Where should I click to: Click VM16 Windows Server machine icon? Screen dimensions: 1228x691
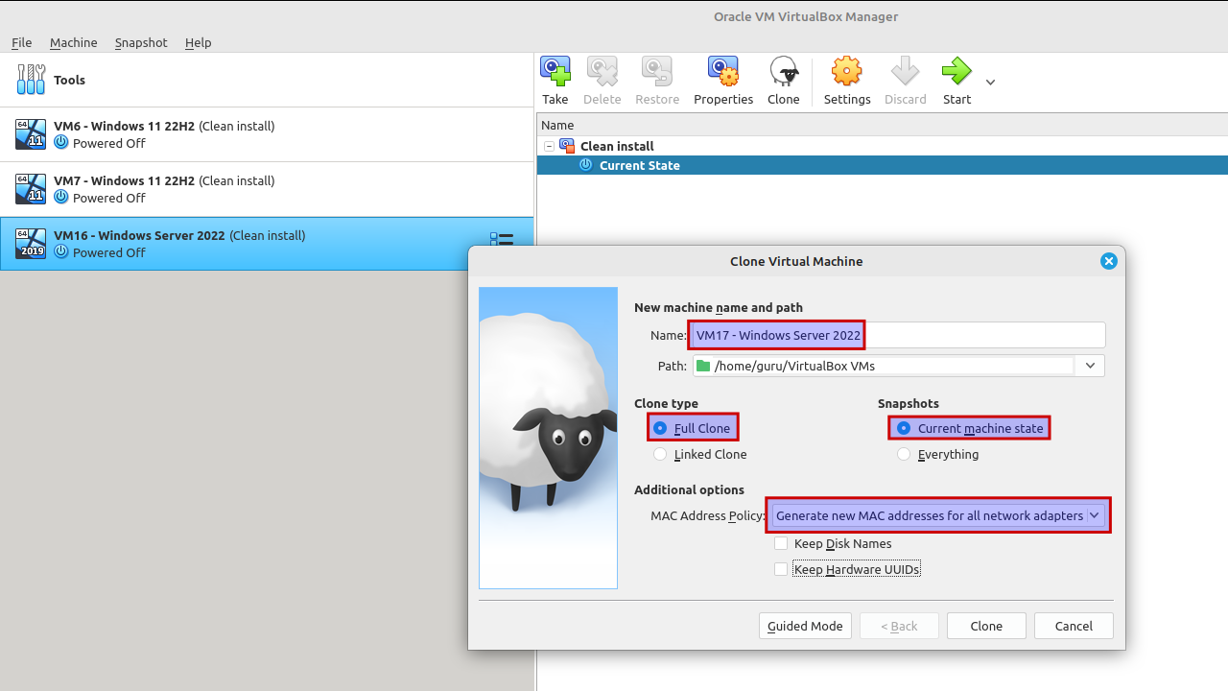(x=31, y=244)
